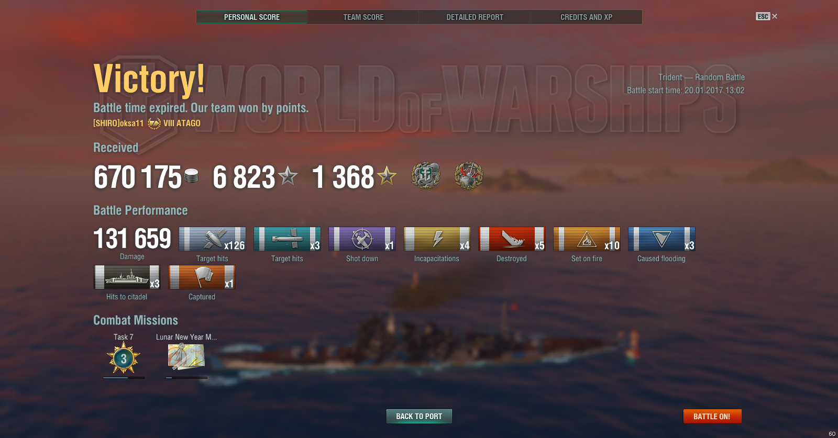Select the Personal Score tab
Image resolution: width=838 pixels, height=438 pixels.
pos(252,17)
